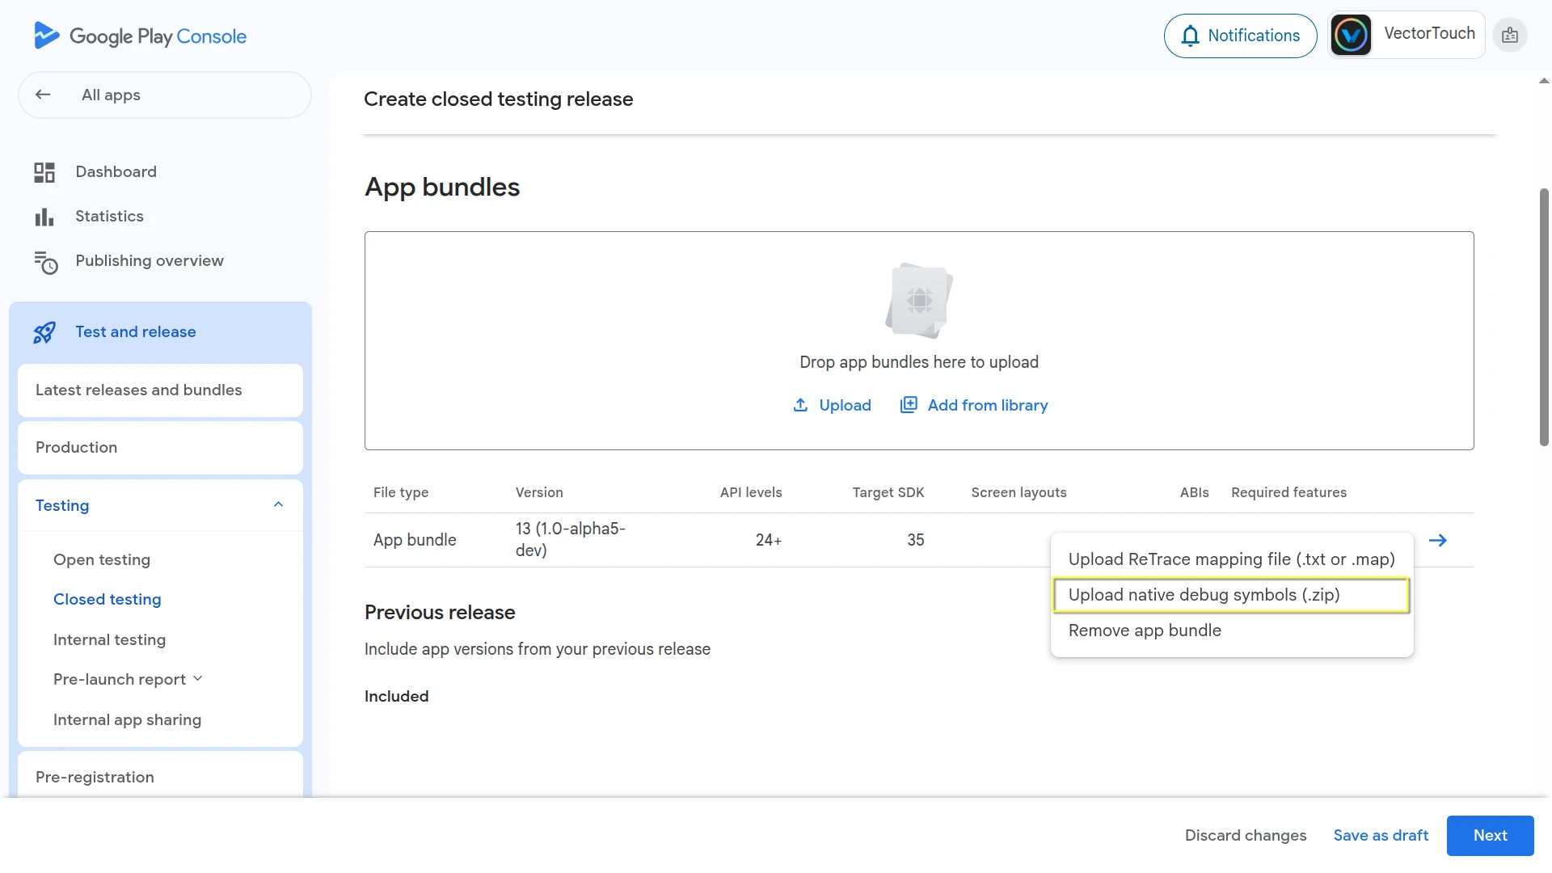The image size is (1552, 873).
Task: Click the Add from library icon
Action: point(909,405)
